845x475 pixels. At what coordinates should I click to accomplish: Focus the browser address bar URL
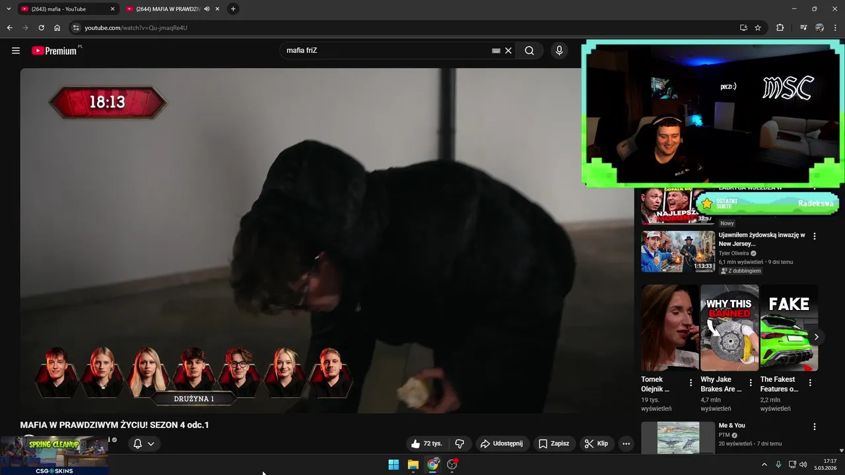[x=136, y=28]
